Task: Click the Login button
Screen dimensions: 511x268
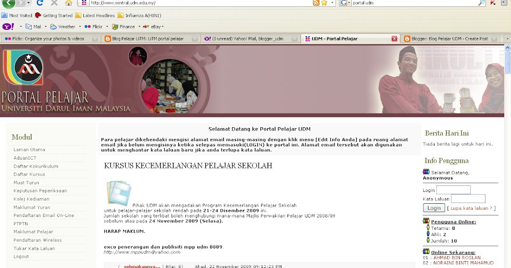Action: 434,208
